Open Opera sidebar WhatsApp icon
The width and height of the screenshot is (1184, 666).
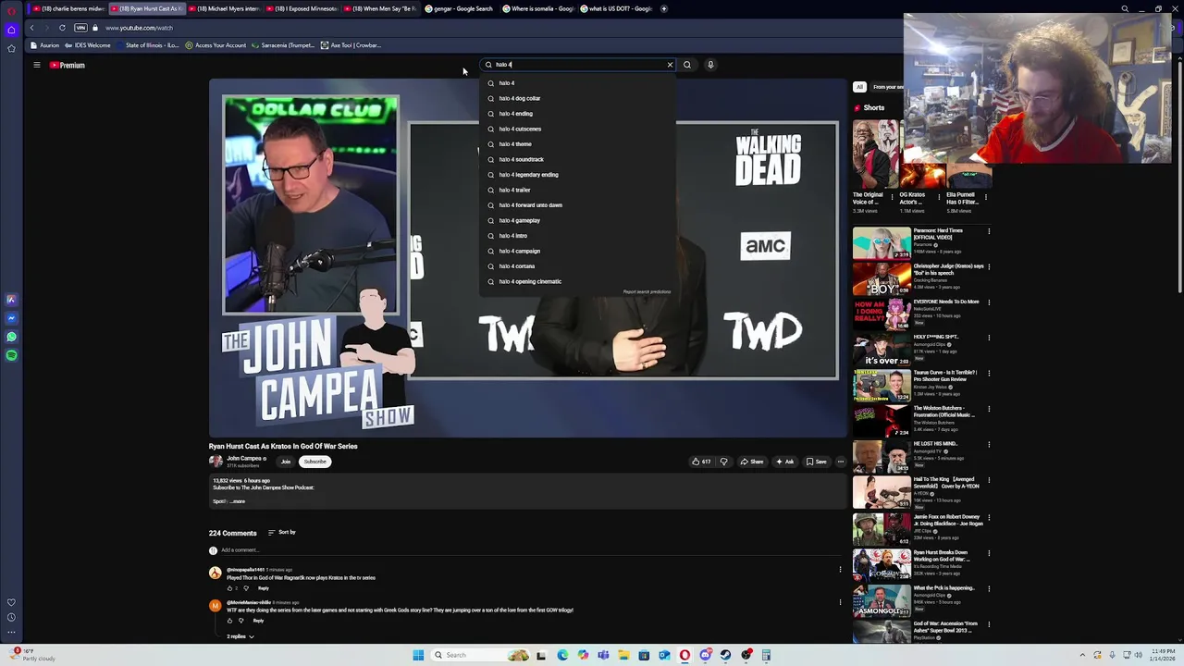click(x=11, y=337)
